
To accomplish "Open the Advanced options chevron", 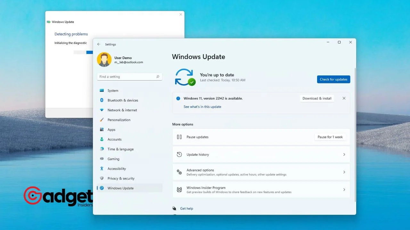I will tap(344, 172).
